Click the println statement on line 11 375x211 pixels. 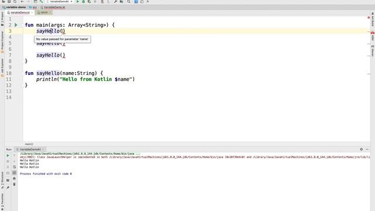(x=86, y=79)
